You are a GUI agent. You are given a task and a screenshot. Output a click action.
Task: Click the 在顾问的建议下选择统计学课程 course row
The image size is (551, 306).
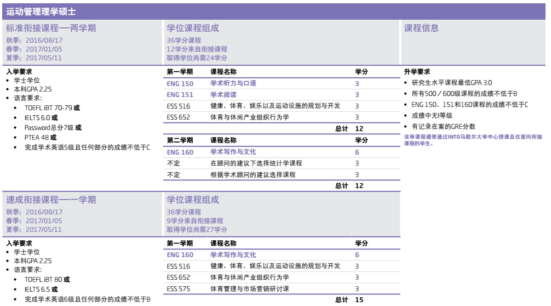(256, 163)
